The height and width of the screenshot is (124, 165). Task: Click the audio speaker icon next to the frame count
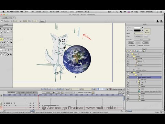94,89
